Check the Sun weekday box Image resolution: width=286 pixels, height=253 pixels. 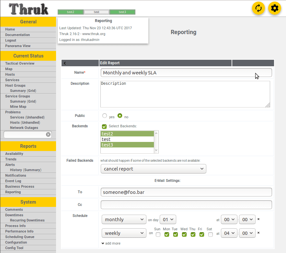(158, 234)
